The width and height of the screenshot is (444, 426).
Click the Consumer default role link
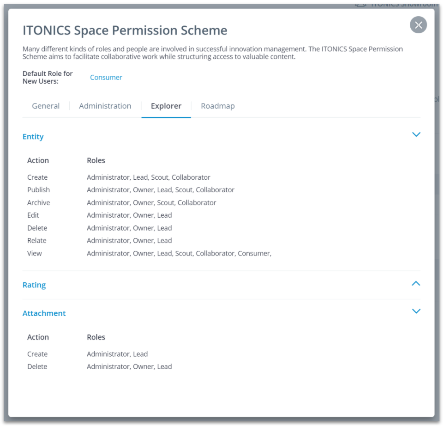tap(106, 77)
